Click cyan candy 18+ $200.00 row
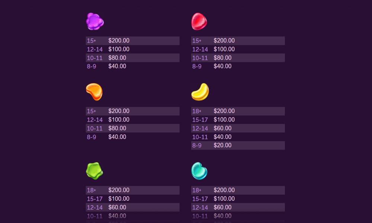 click(238, 190)
